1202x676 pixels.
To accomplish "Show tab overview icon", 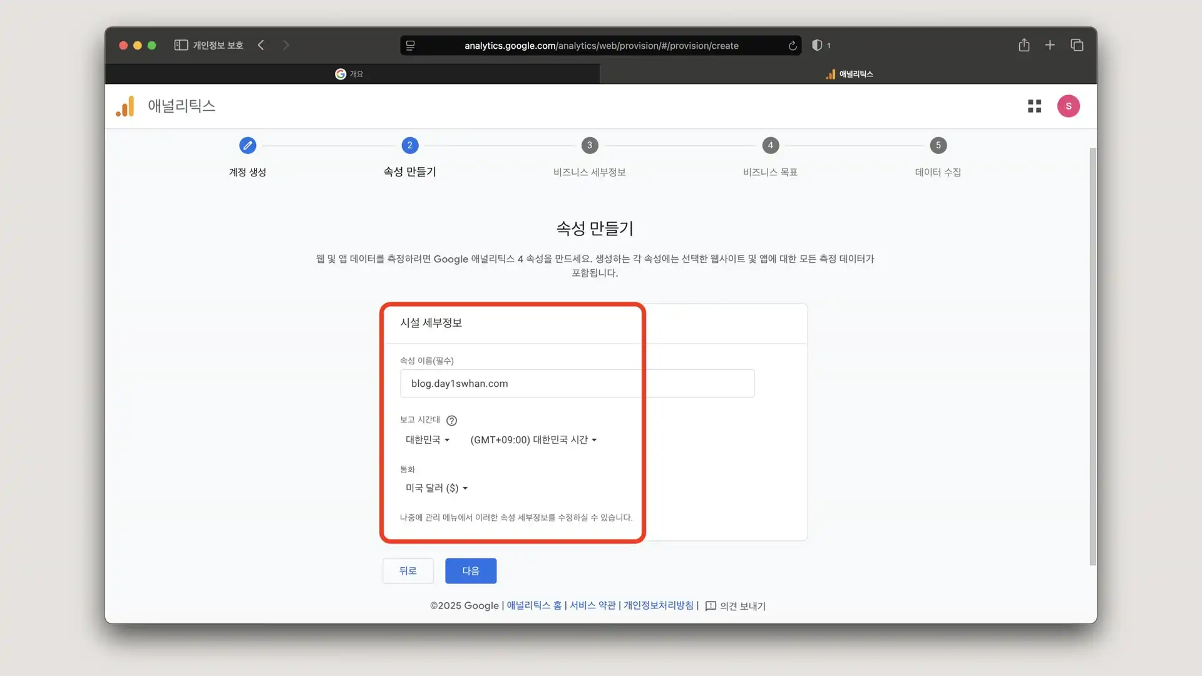I will point(1077,45).
